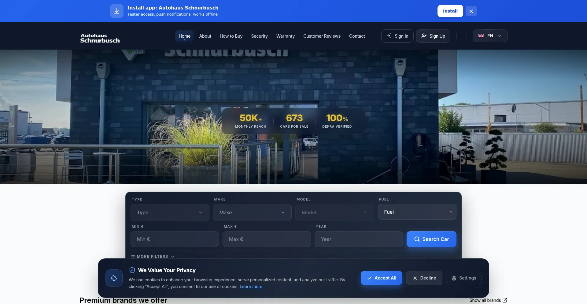Open the Model dropdown
Image resolution: width=587 pixels, height=304 pixels.
(334, 212)
